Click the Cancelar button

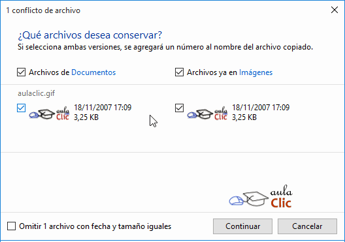click(307, 226)
